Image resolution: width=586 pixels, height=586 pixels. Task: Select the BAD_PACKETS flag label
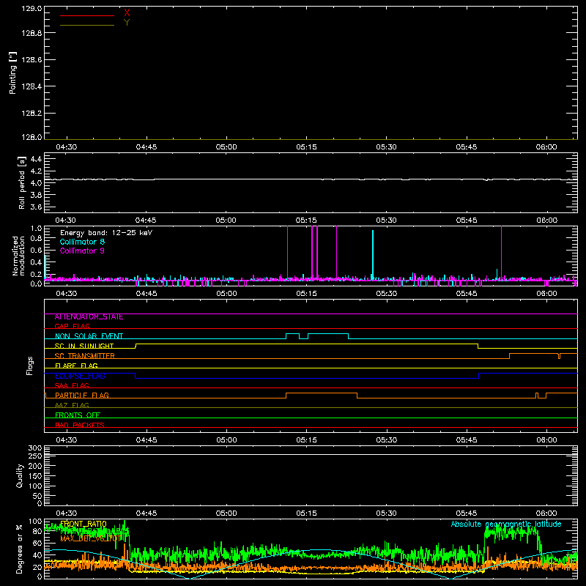[80, 425]
